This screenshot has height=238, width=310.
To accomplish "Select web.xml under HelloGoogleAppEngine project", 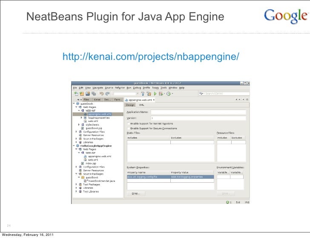I will (x=93, y=160).
